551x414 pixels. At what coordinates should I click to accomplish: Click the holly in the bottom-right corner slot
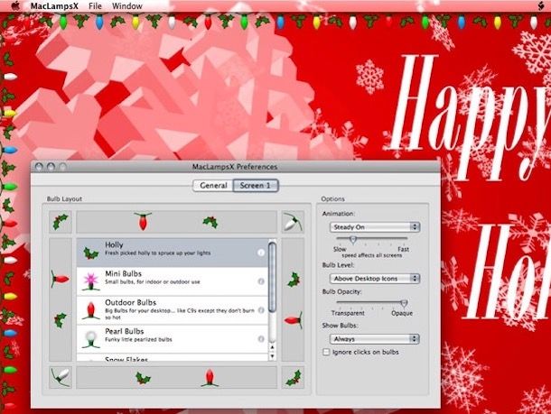[x=294, y=378]
